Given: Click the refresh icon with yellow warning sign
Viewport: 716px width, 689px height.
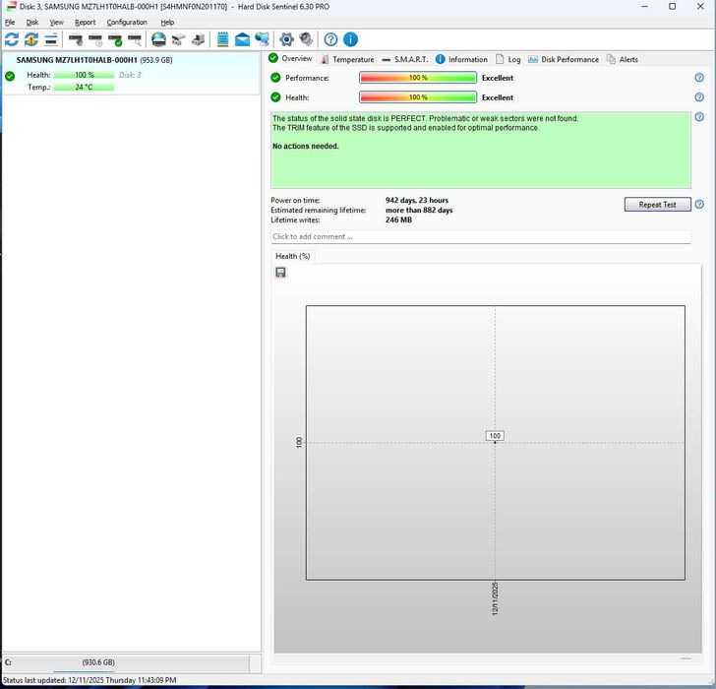Looking at the screenshot, I should pyautogui.click(x=31, y=39).
